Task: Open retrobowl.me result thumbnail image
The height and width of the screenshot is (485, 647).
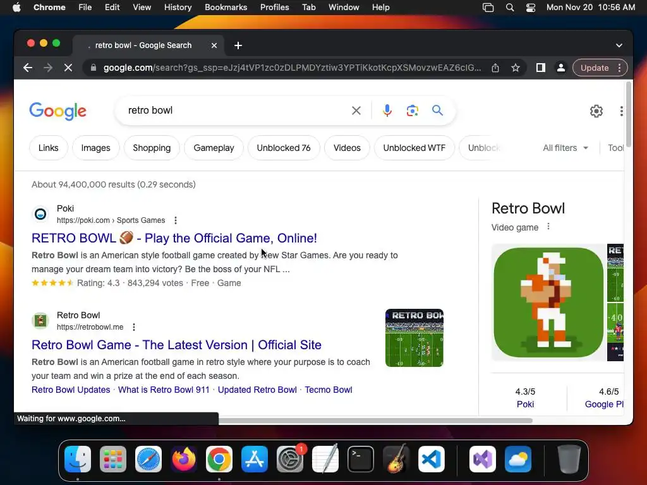Action: pos(414,338)
